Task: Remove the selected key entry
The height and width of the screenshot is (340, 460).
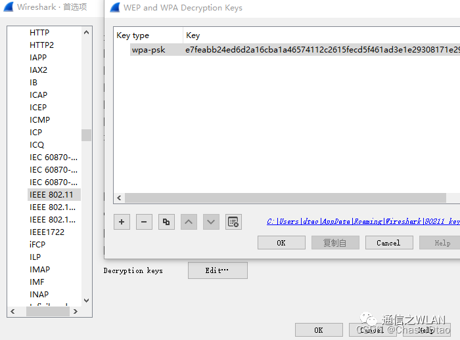Action: click(x=144, y=222)
